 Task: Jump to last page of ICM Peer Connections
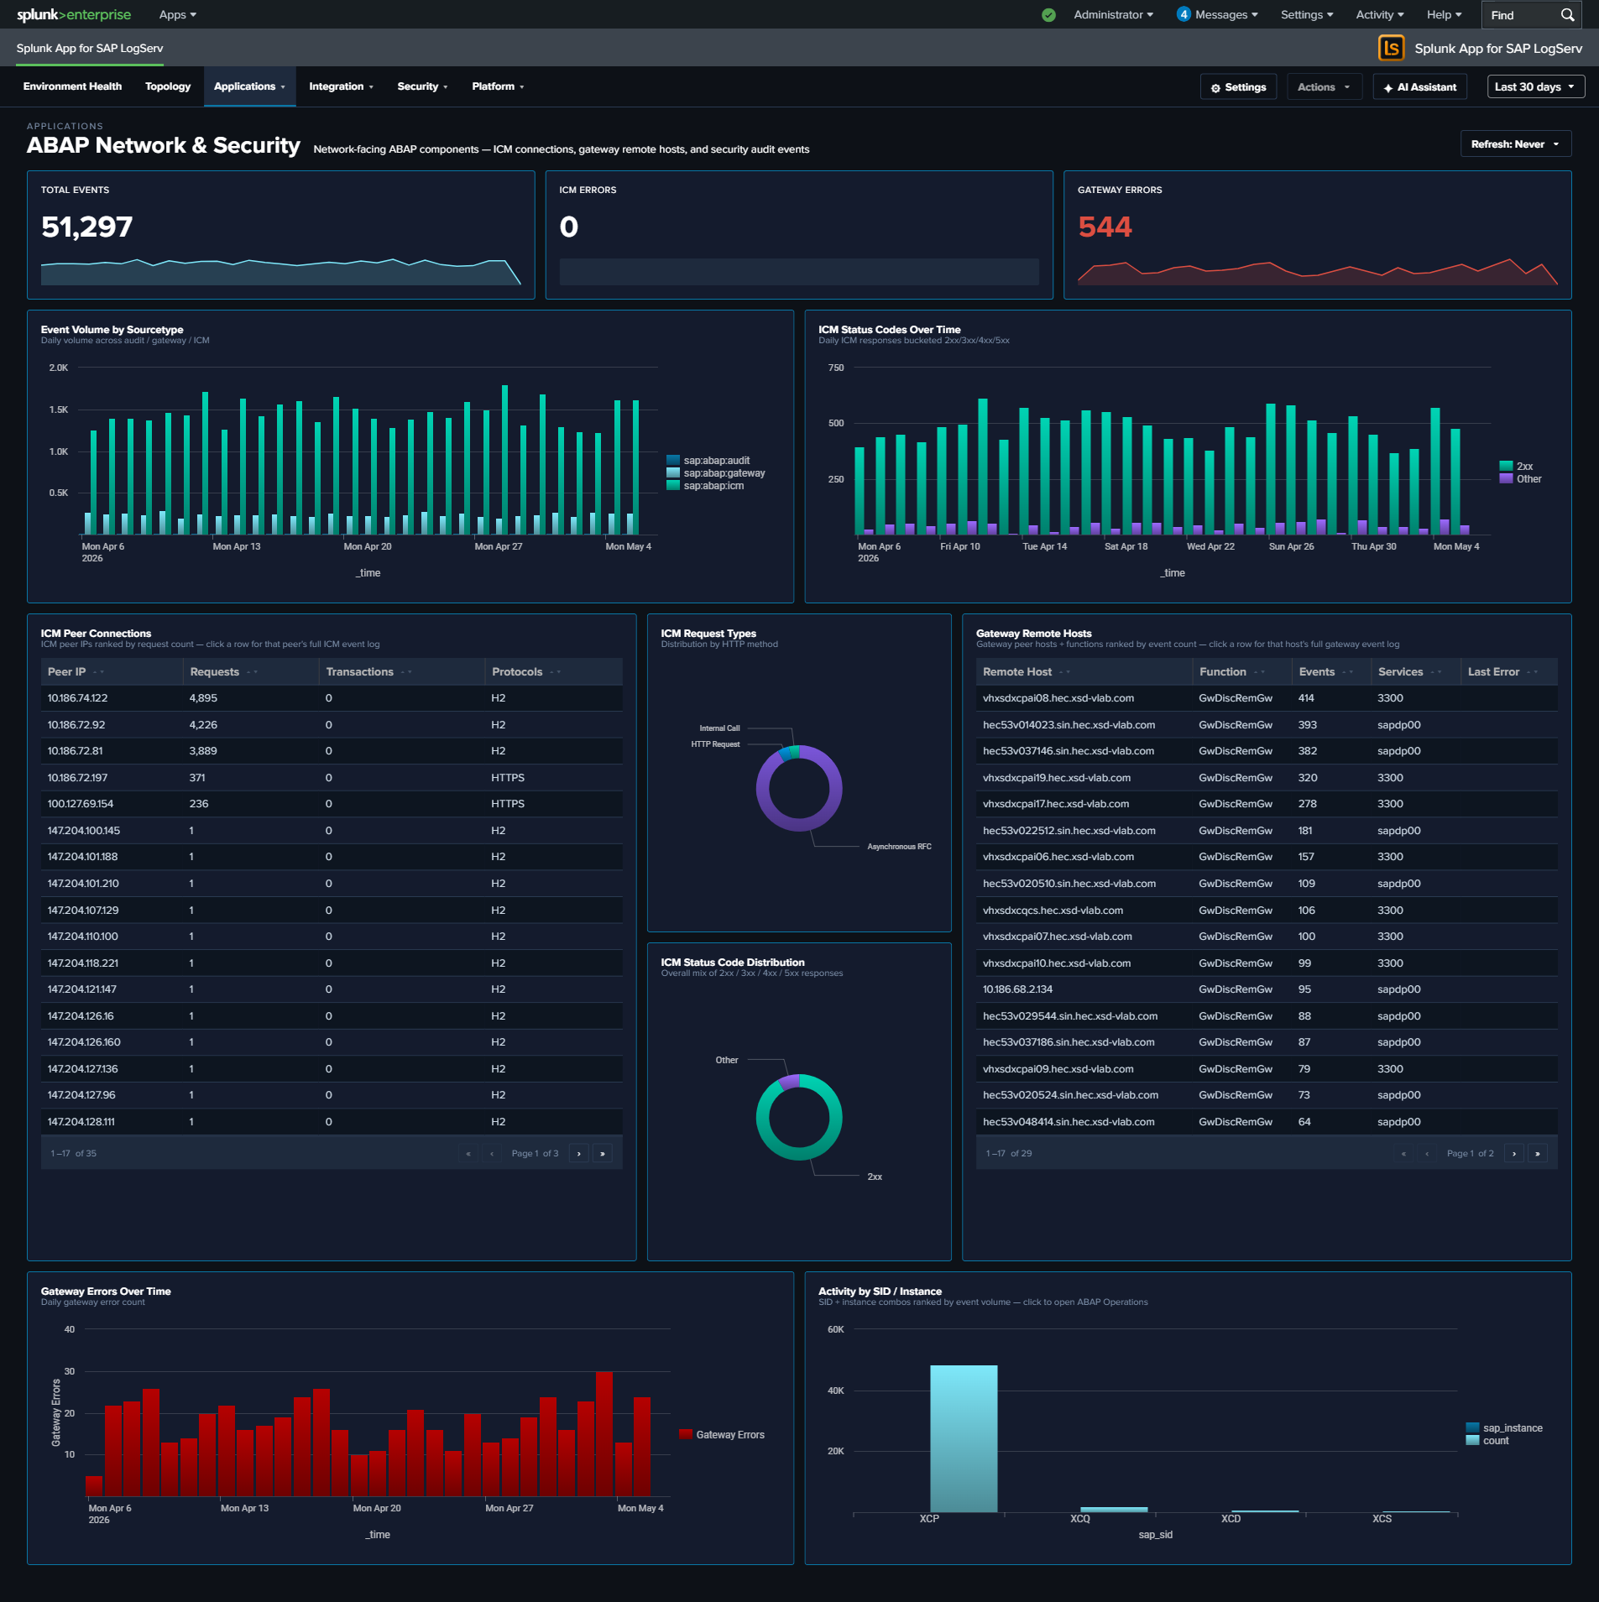603,1153
